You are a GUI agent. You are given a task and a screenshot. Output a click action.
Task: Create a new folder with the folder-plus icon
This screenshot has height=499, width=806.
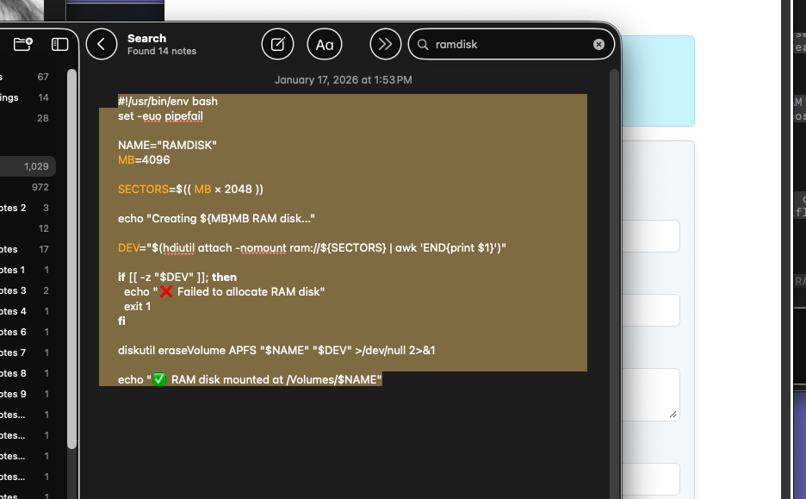(x=24, y=43)
